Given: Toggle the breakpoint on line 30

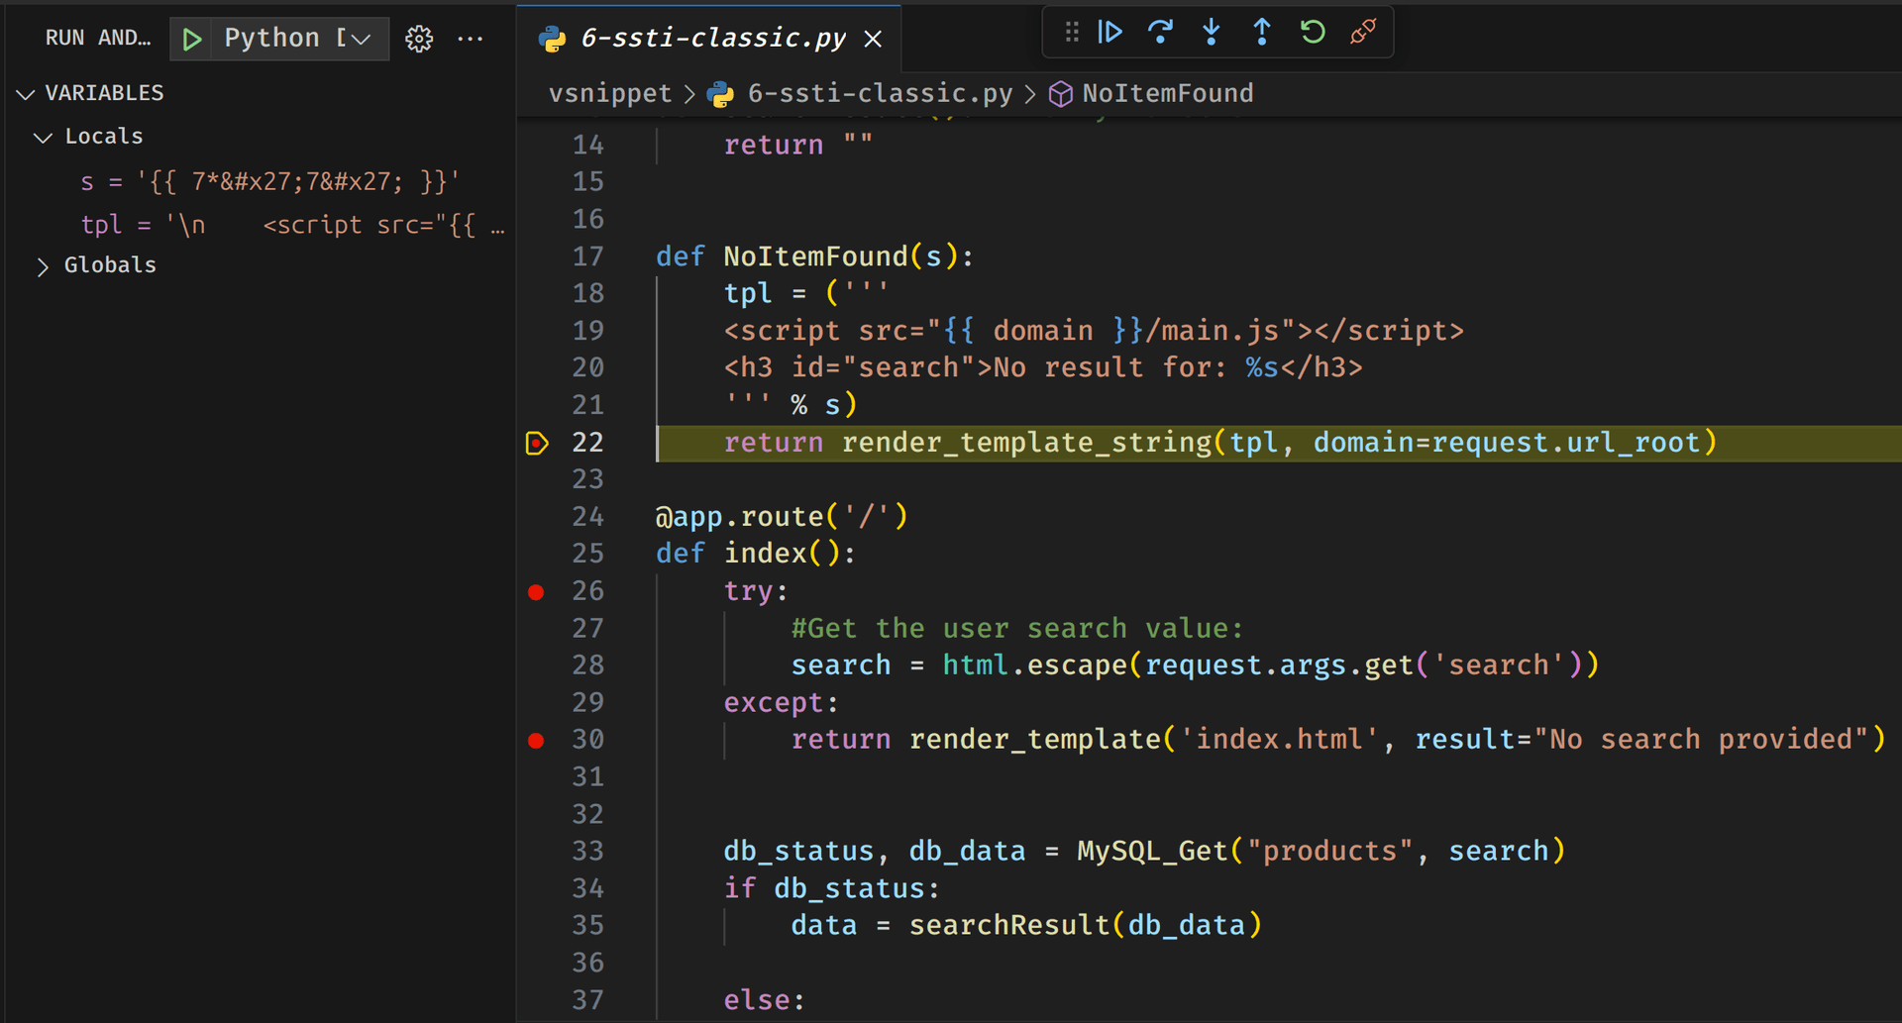Looking at the screenshot, I should 536,739.
